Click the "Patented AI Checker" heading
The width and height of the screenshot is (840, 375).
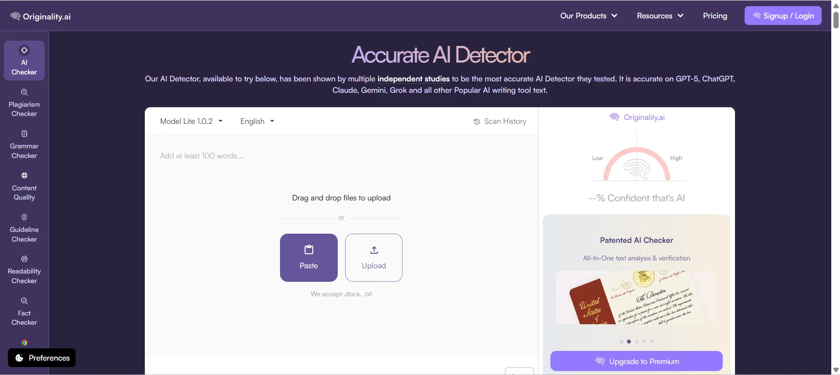click(x=637, y=240)
